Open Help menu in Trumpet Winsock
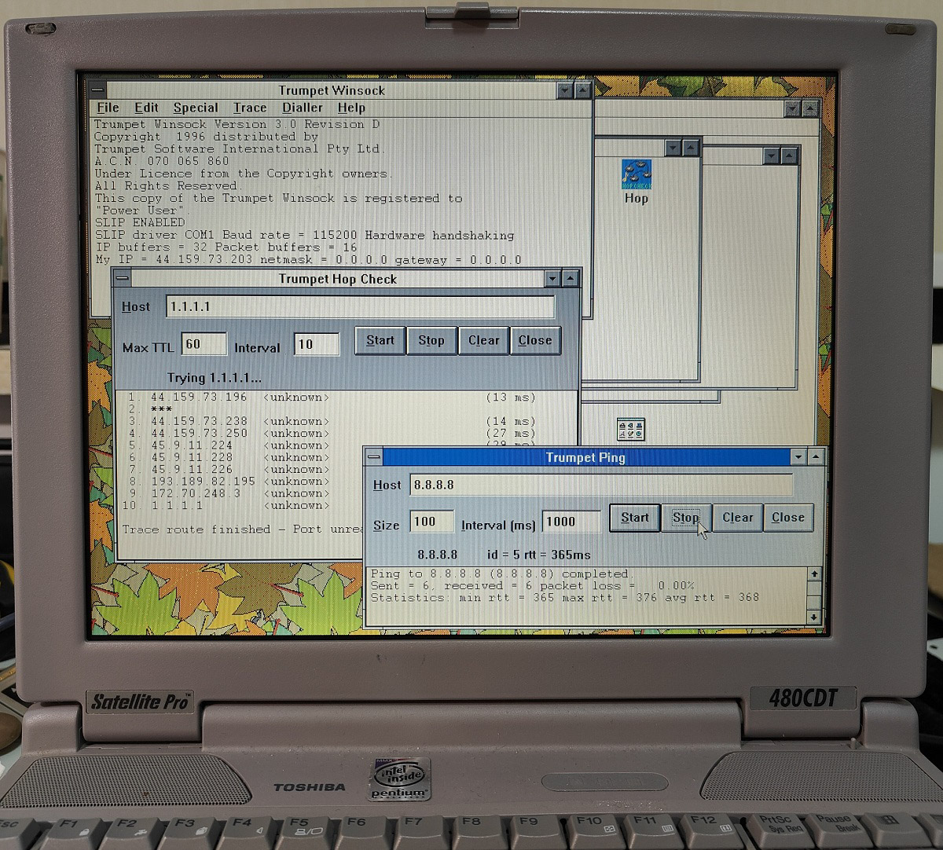943x850 pixels. pyautogui.click(x=351, y=108)
